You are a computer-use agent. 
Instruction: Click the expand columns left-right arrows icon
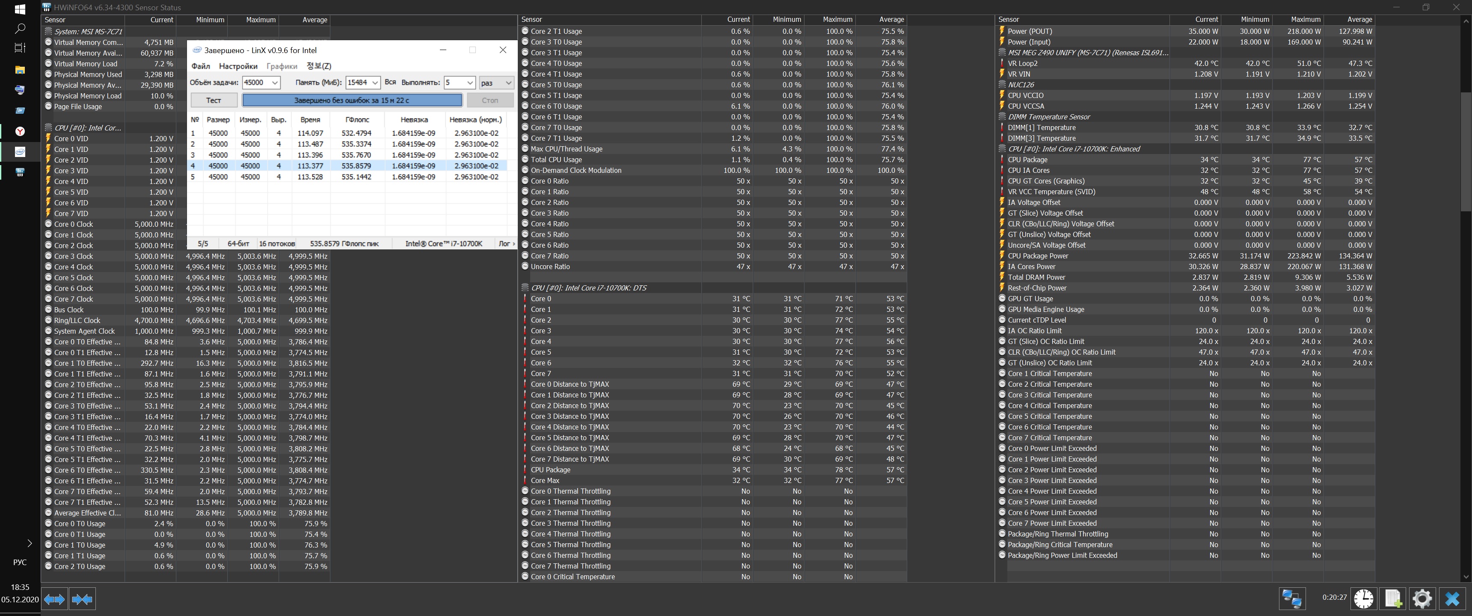[x=54, y=599]
